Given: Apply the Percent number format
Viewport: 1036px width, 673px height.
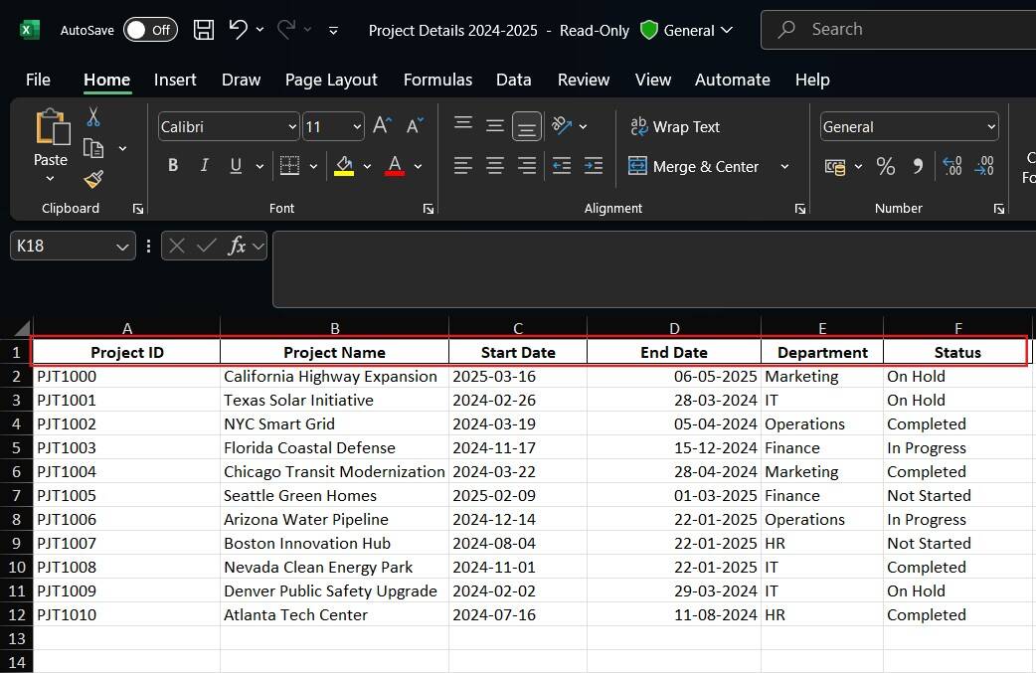Looking at the screenshot, I should click(x=886, y=166).
